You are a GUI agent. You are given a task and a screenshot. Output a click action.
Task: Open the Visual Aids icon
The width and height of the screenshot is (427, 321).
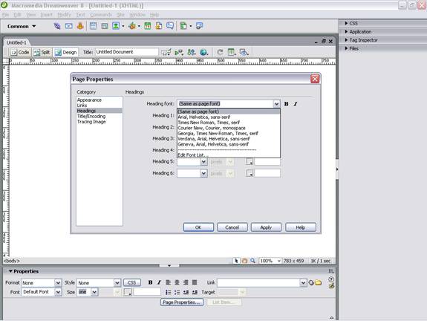244,52
